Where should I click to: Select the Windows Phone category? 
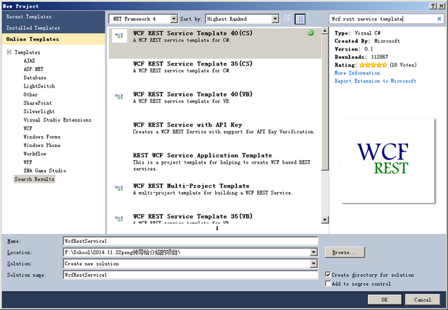[42, 145]
